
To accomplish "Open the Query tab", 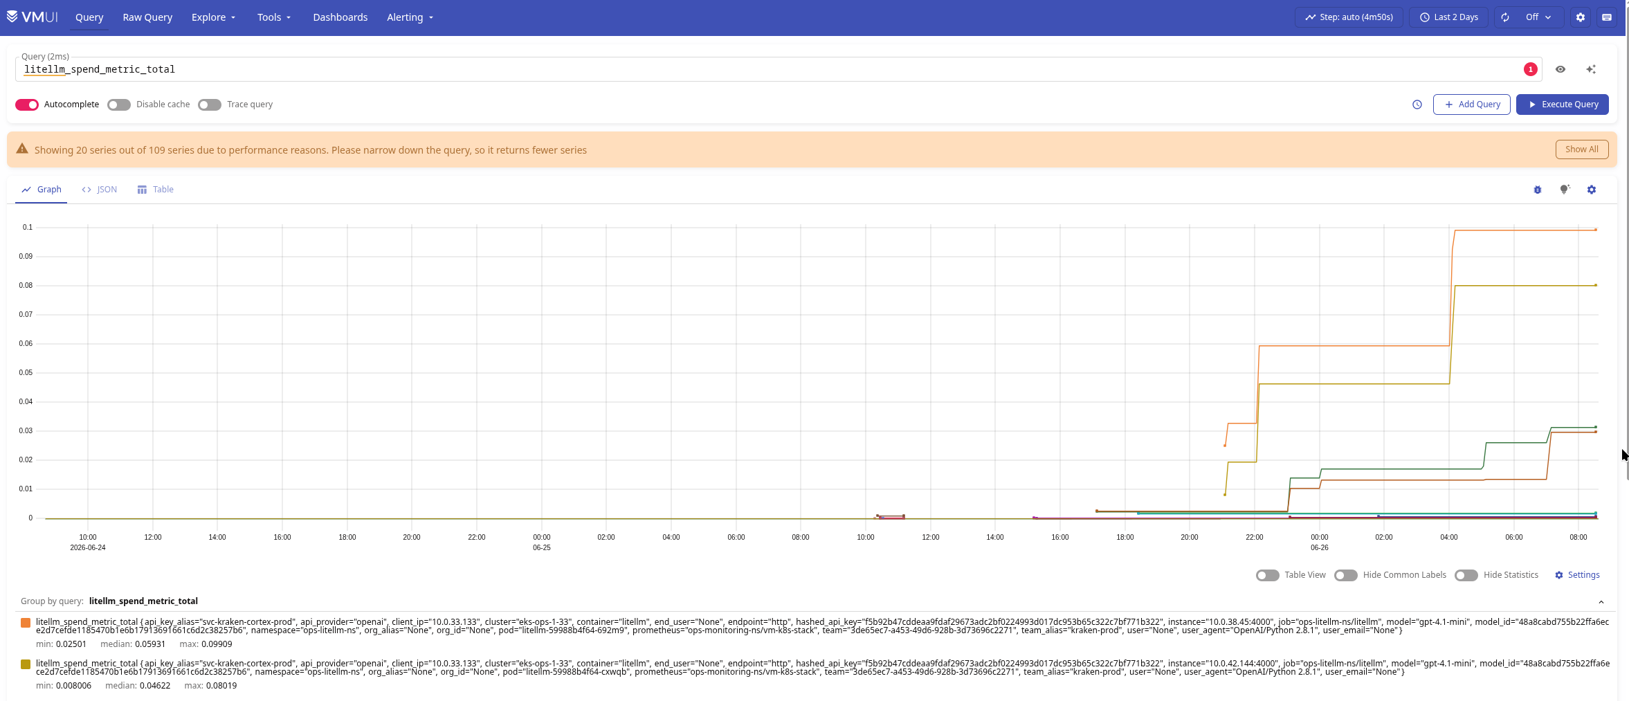I will (89, 17).
